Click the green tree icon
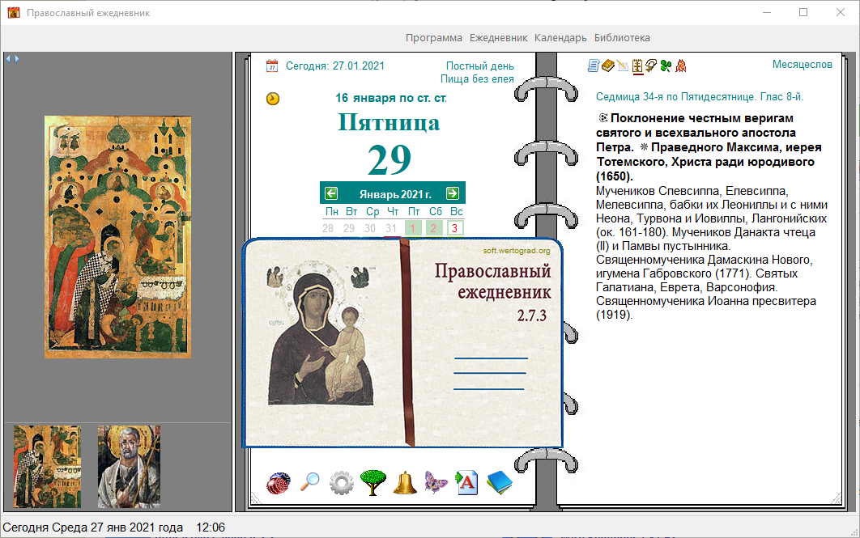 tap(373, 483)
